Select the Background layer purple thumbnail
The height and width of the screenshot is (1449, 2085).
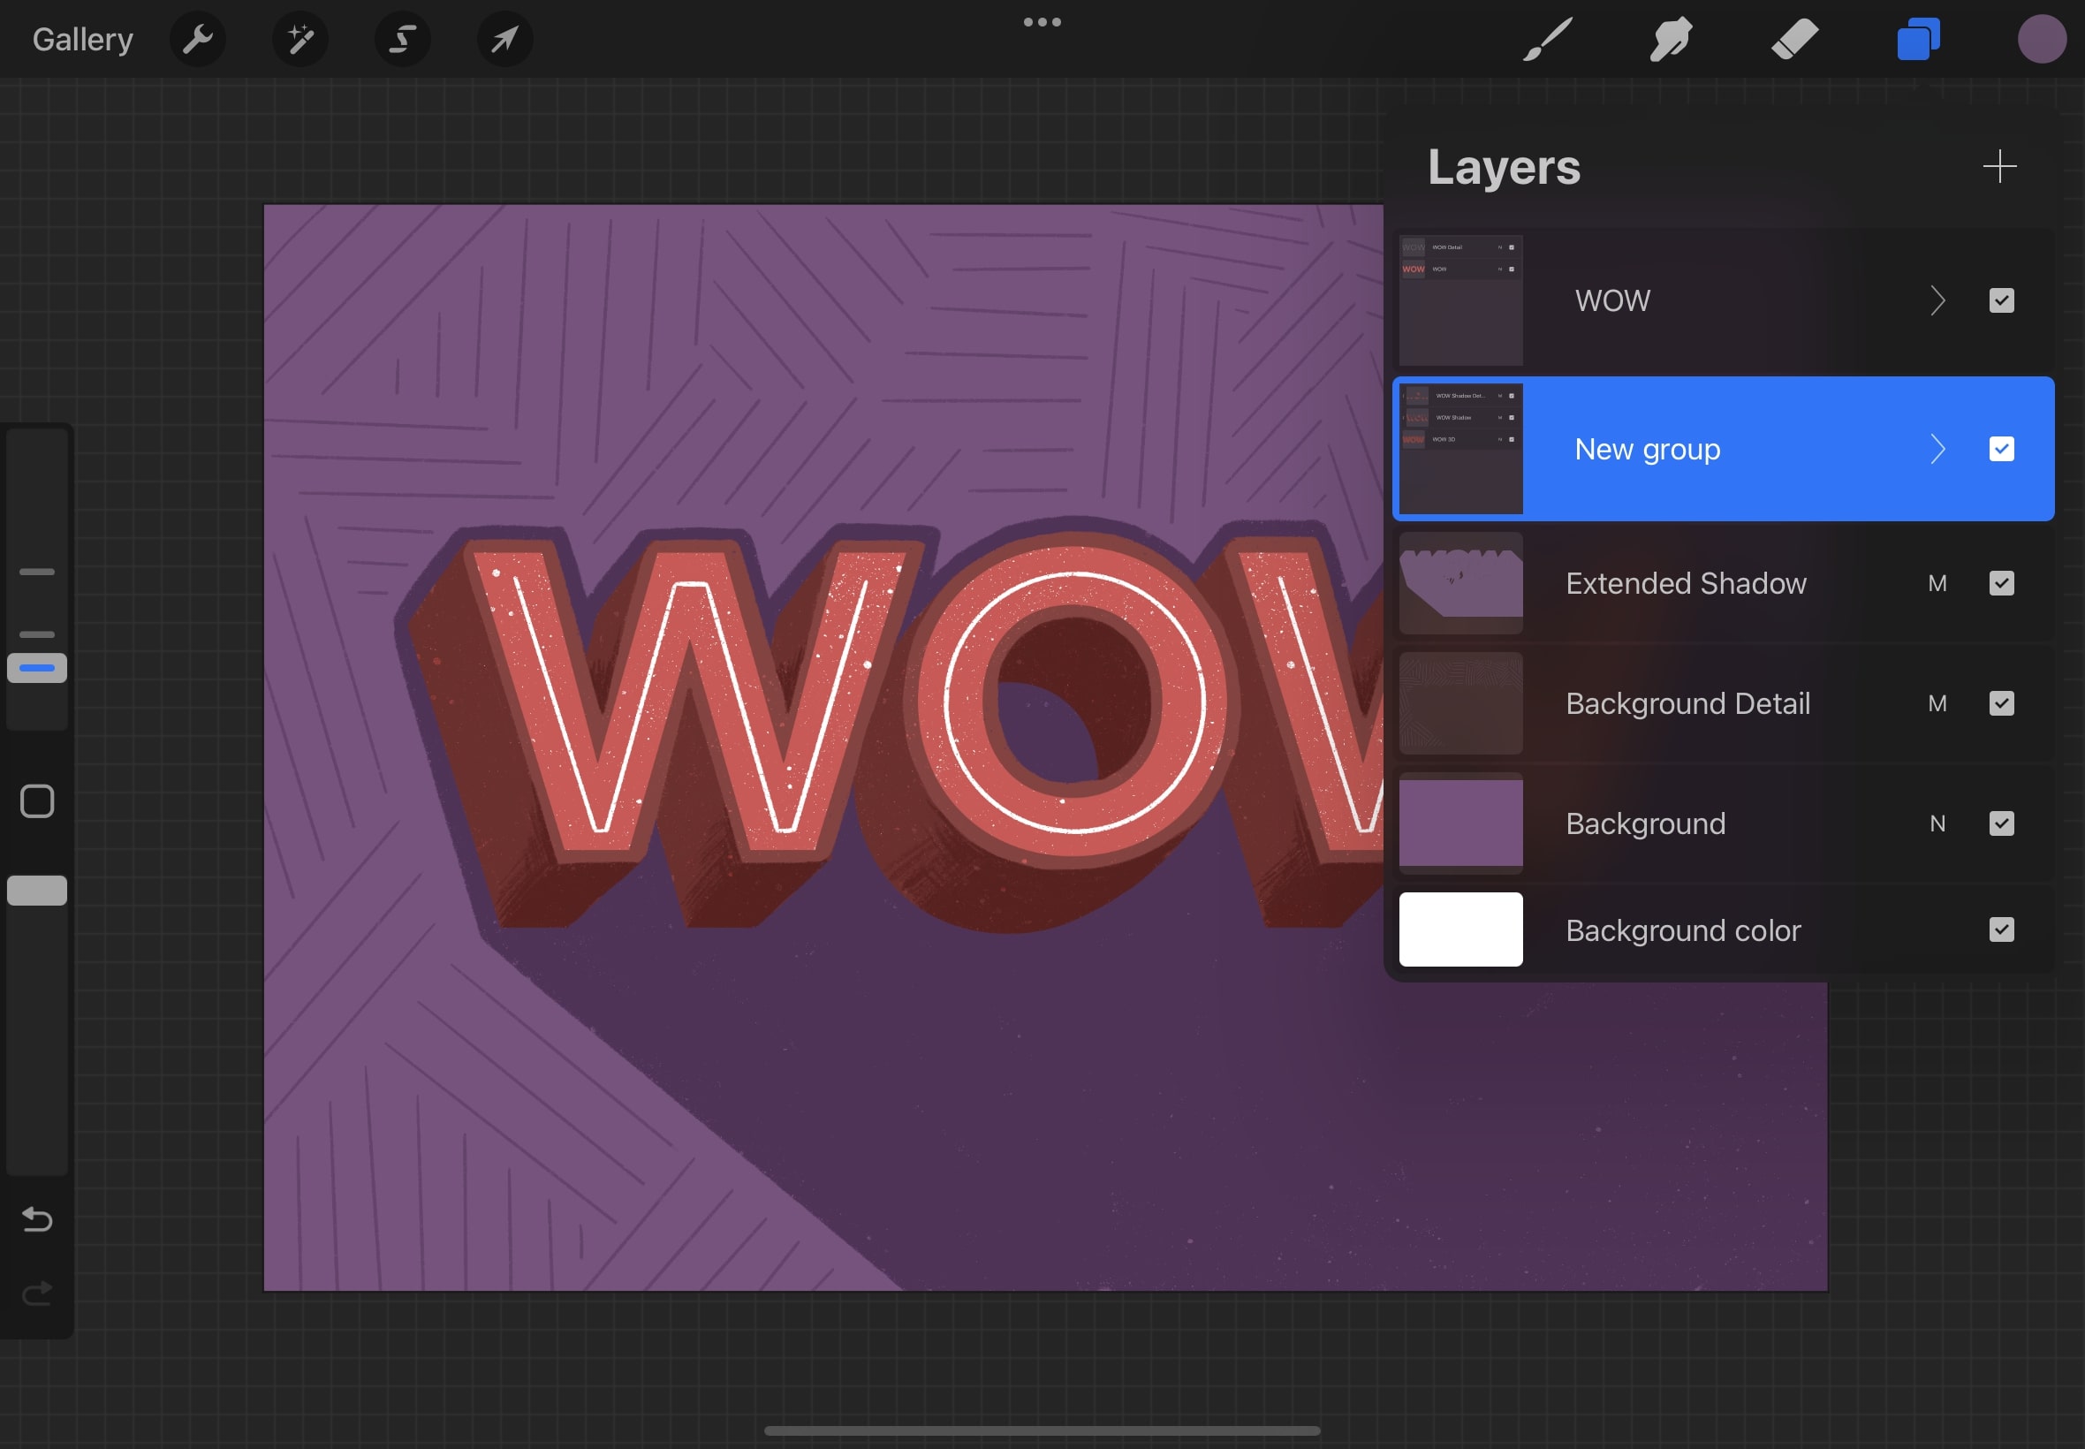pos(1460,823)
